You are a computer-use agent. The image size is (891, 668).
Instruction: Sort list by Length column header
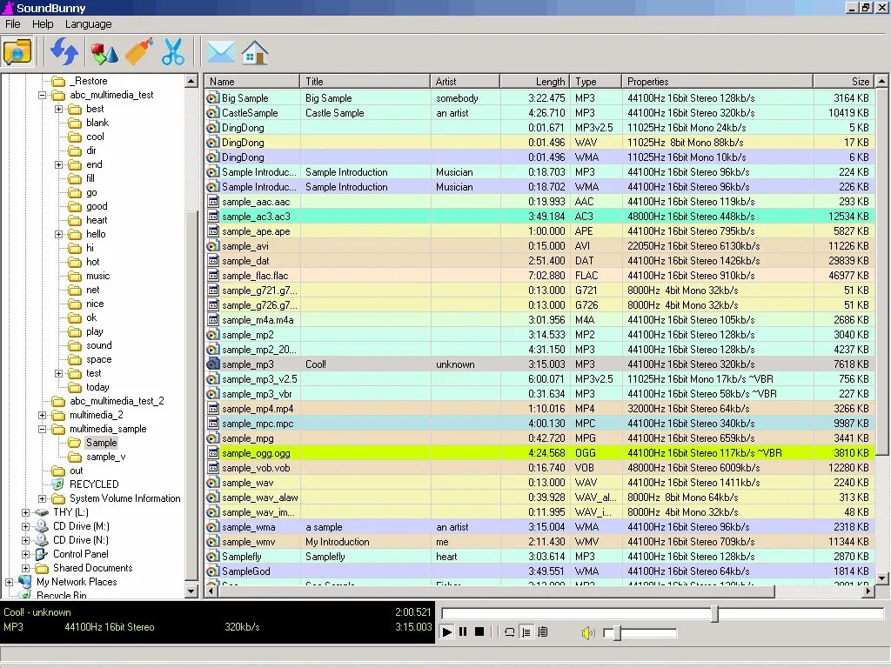click(534, 81)
